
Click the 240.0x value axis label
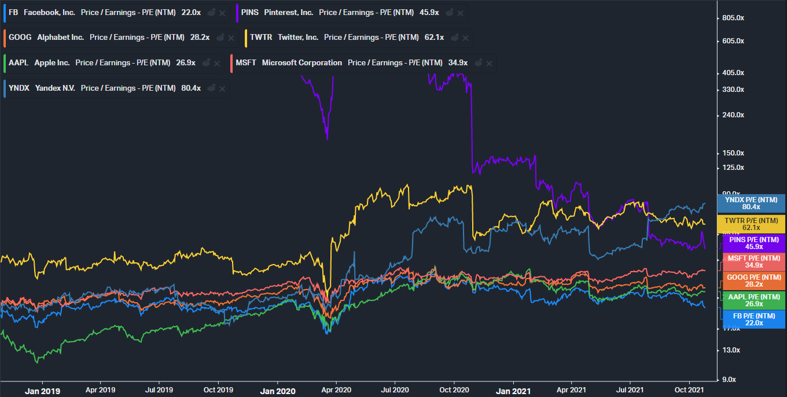pos(733,115)
